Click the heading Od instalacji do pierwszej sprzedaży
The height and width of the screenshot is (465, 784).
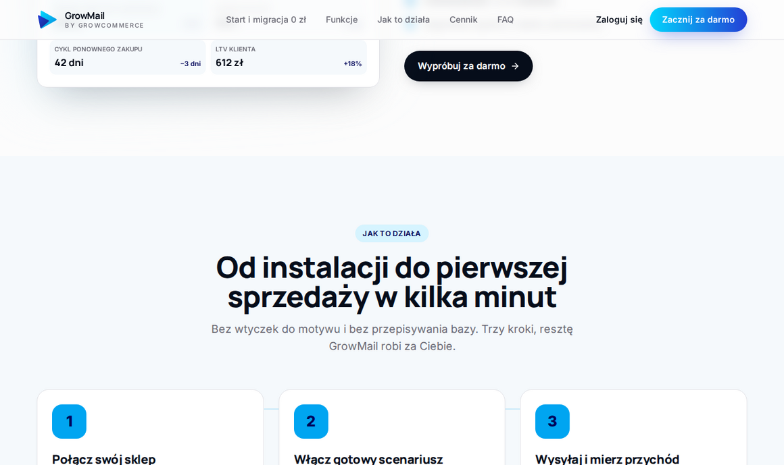pyautogui.click(x=392, y=282)
